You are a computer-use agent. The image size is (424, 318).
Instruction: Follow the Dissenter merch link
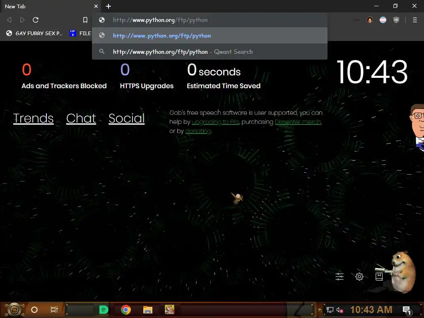(x=298, y=122)
